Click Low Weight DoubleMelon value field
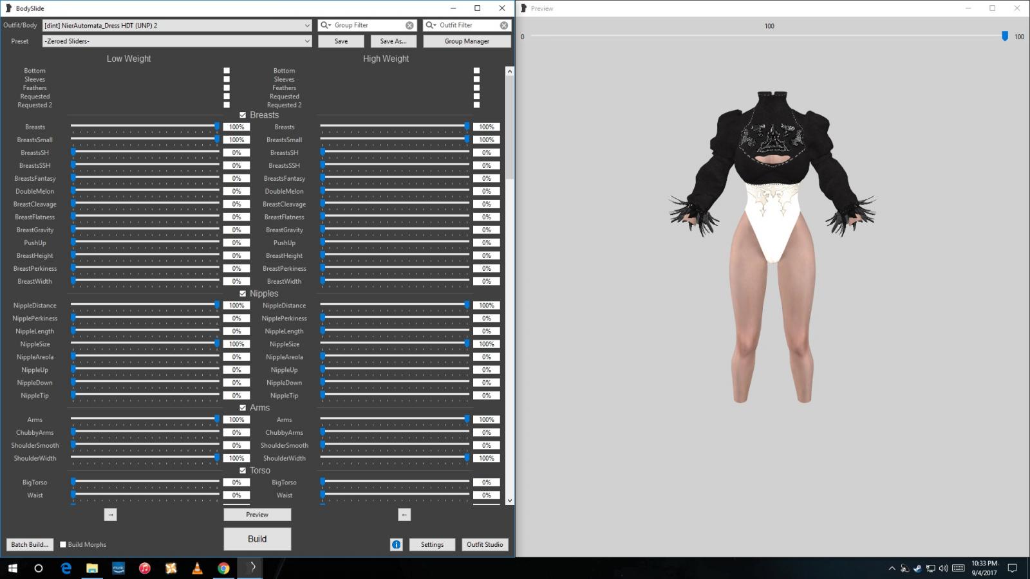Screen dimensions: 1030x579 click(237, 191)
